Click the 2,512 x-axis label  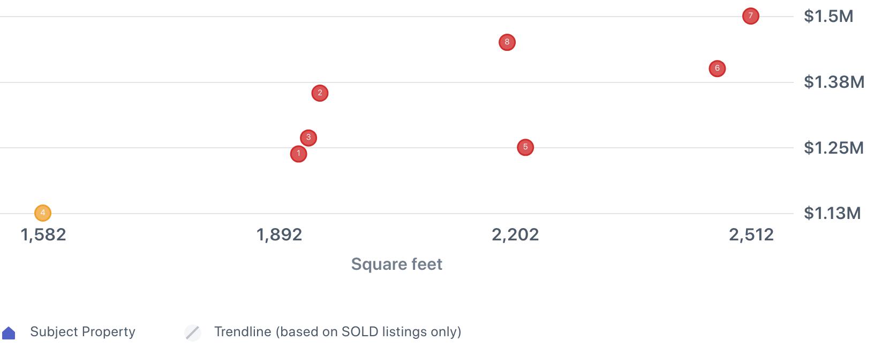pyautogui.click(x=751, y=234)
